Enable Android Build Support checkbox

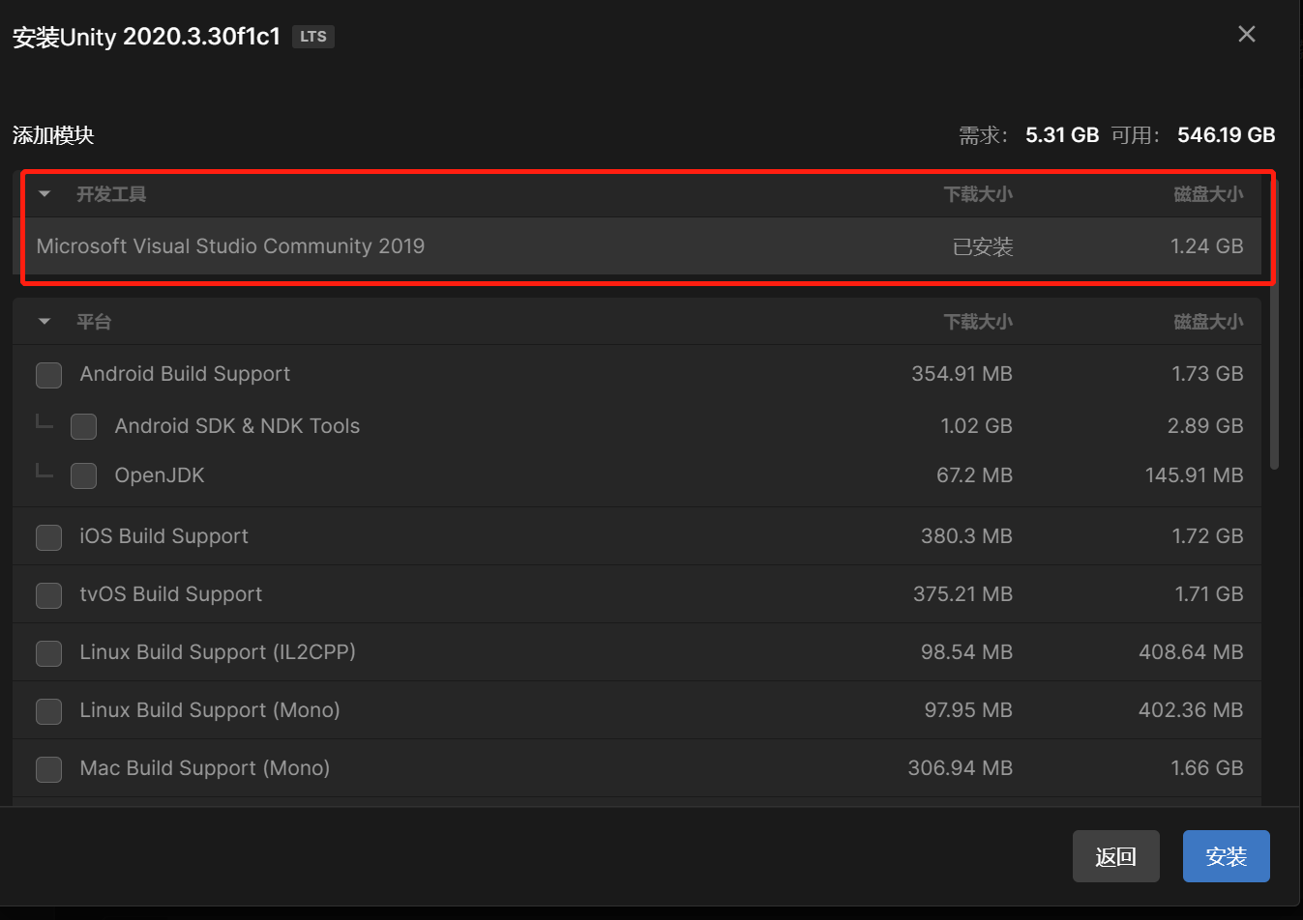[49, 375]
